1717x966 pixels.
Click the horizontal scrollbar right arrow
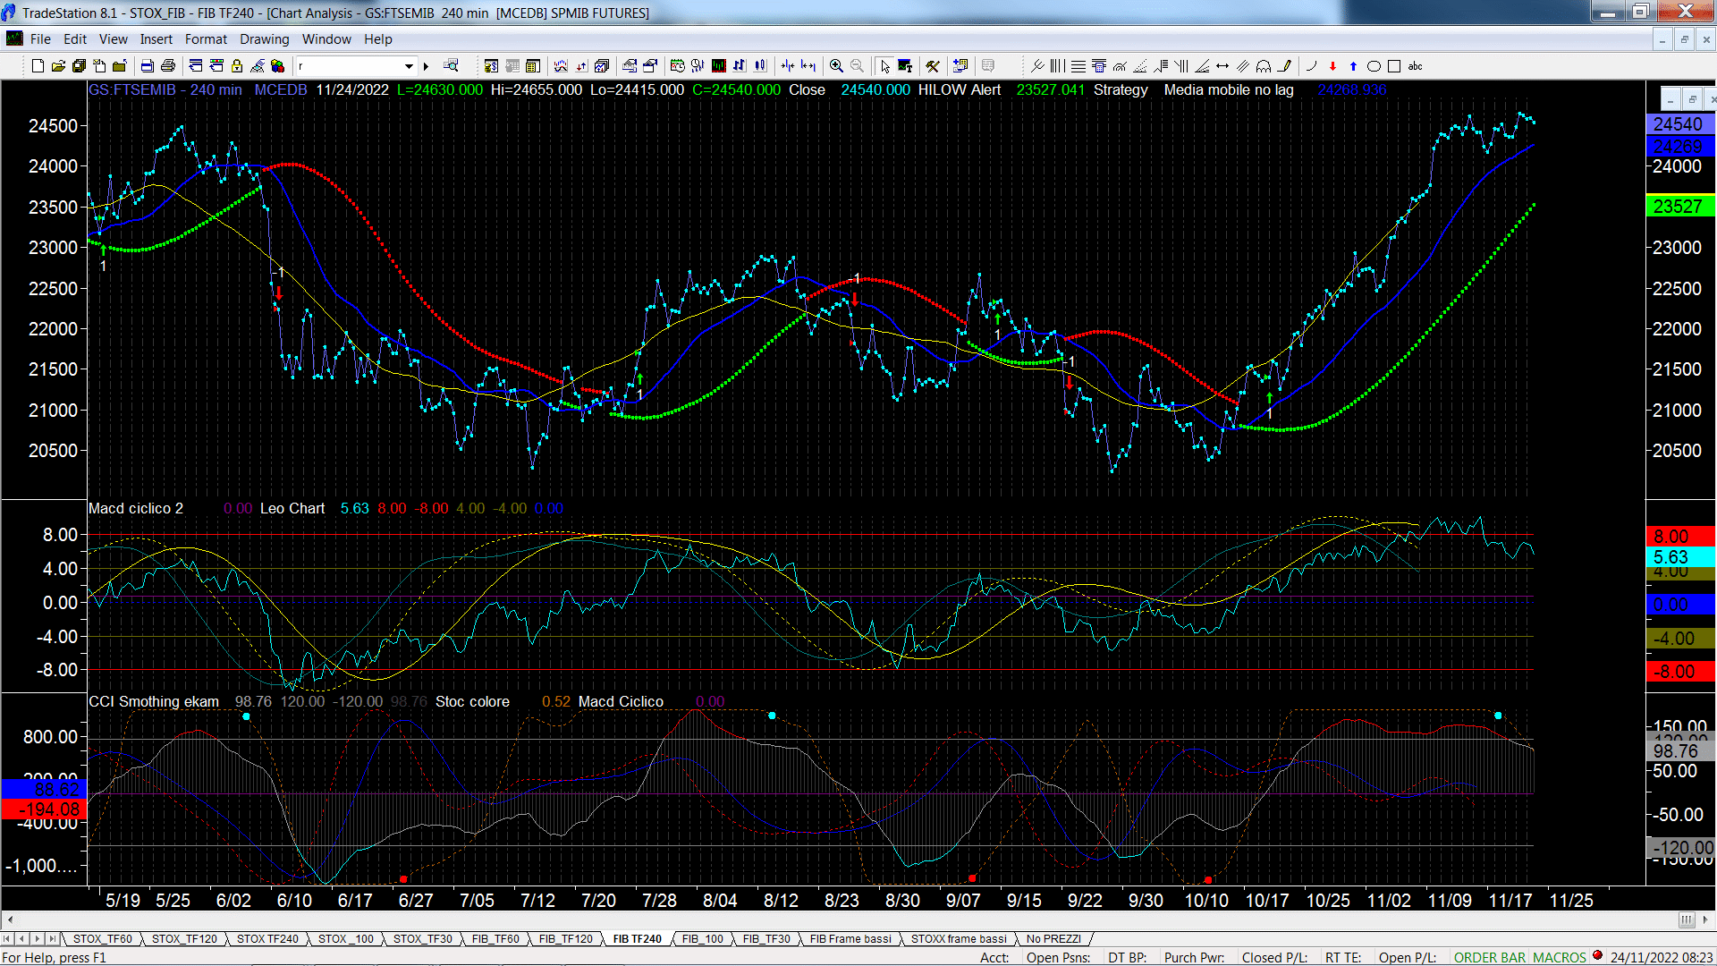click(1705, 919)
